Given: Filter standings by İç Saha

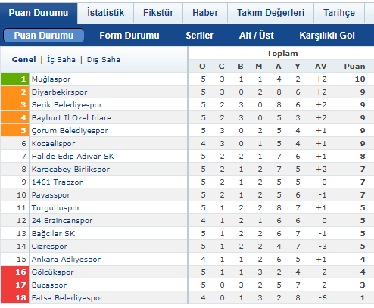Looking at the screenshot, I should pyautogui.click(x=61, y=60).
